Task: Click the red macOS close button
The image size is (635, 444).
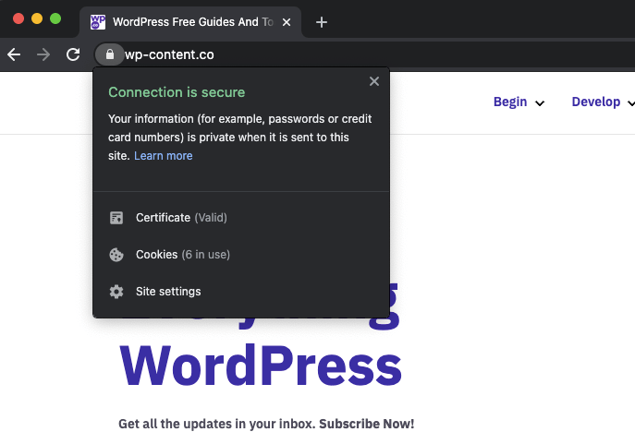Action: tap(18, 18)
